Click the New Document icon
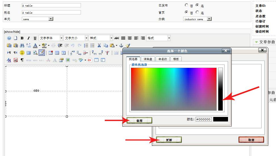This screenshot has width=276, height=156. click(x=16, y=38)
